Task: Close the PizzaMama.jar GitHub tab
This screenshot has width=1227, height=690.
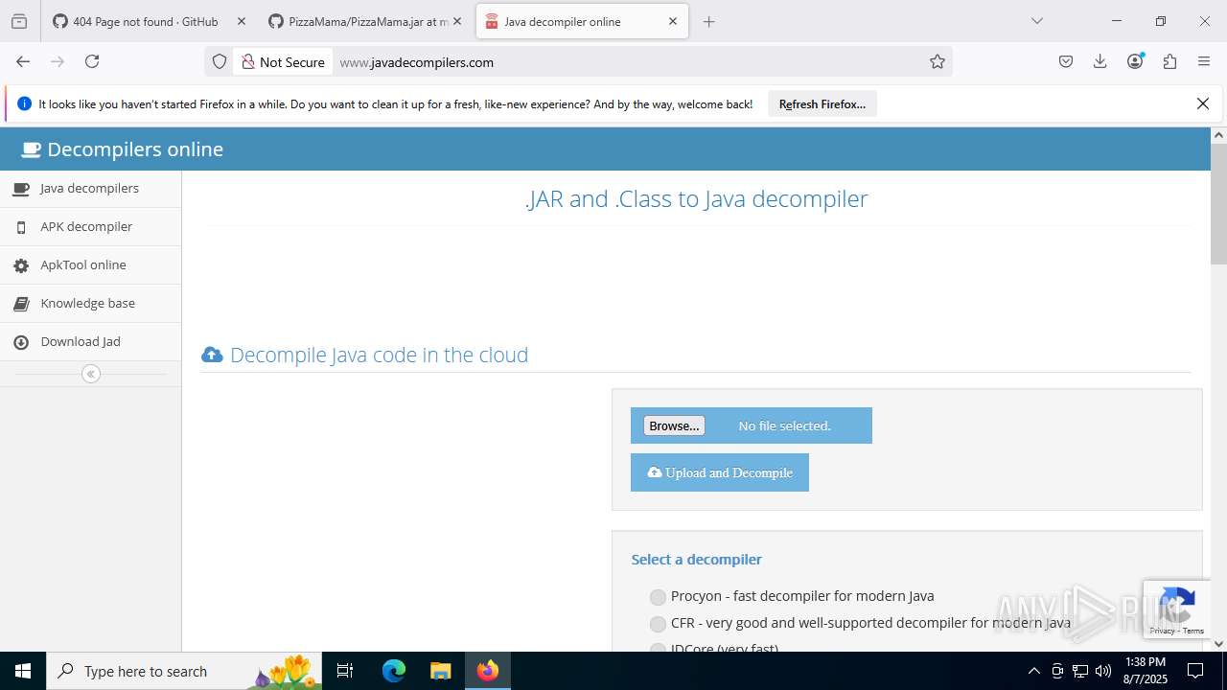Action: pos(457,21)
